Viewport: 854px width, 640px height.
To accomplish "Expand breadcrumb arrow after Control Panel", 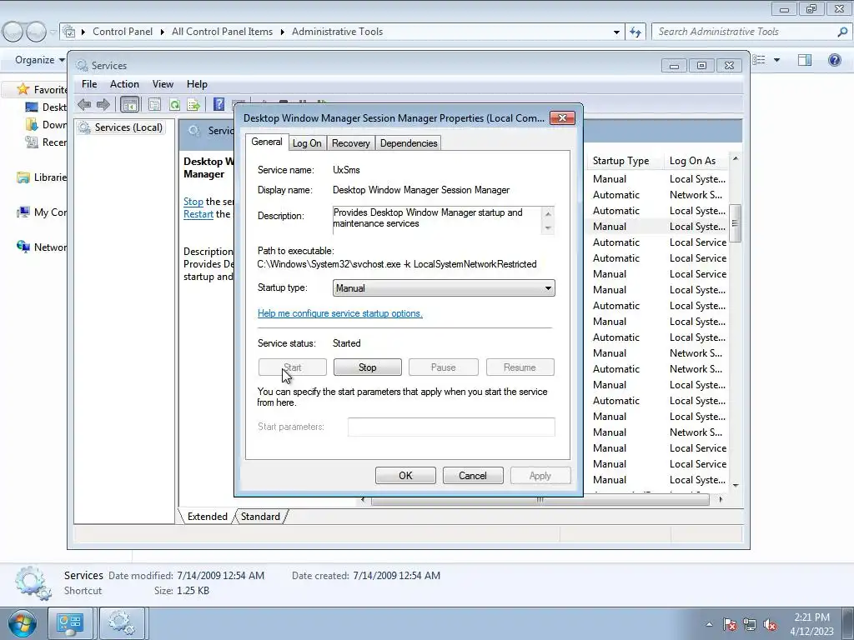I will point(163,32).
